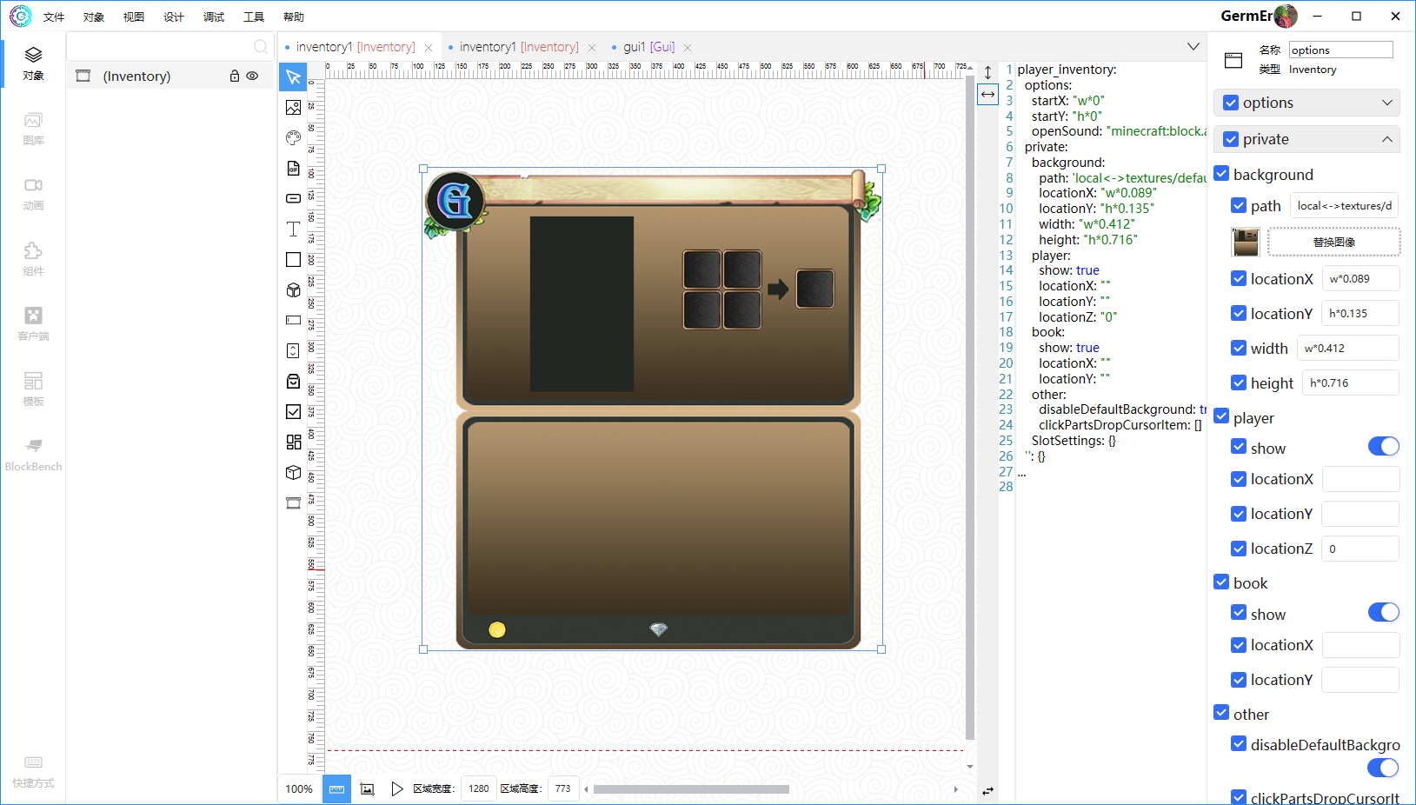Select the checkbox component tool
The height and width of the screenshot is (805, 1416).
coord(293,411)
